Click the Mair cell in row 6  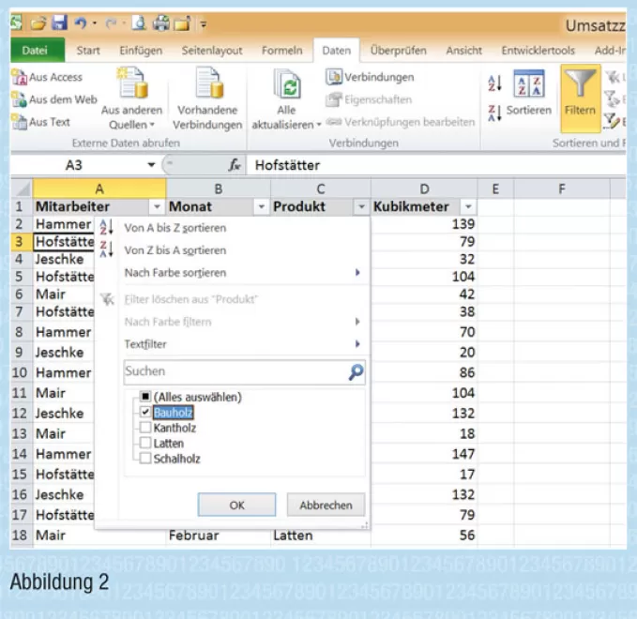click(64, 294)
